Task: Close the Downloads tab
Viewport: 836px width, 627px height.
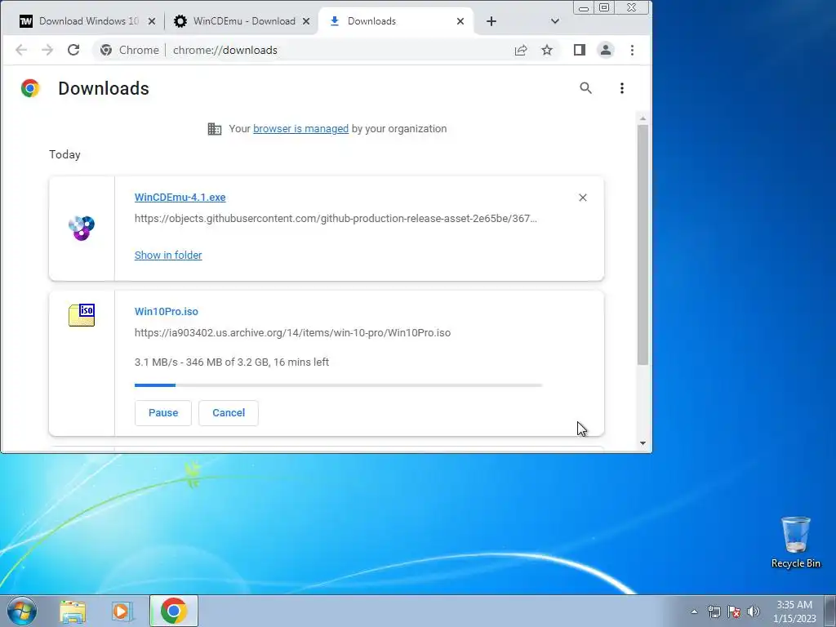Action: 460,21
